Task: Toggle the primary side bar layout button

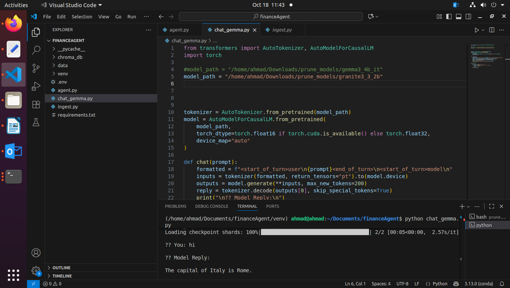Action: (x=449, y=16)
